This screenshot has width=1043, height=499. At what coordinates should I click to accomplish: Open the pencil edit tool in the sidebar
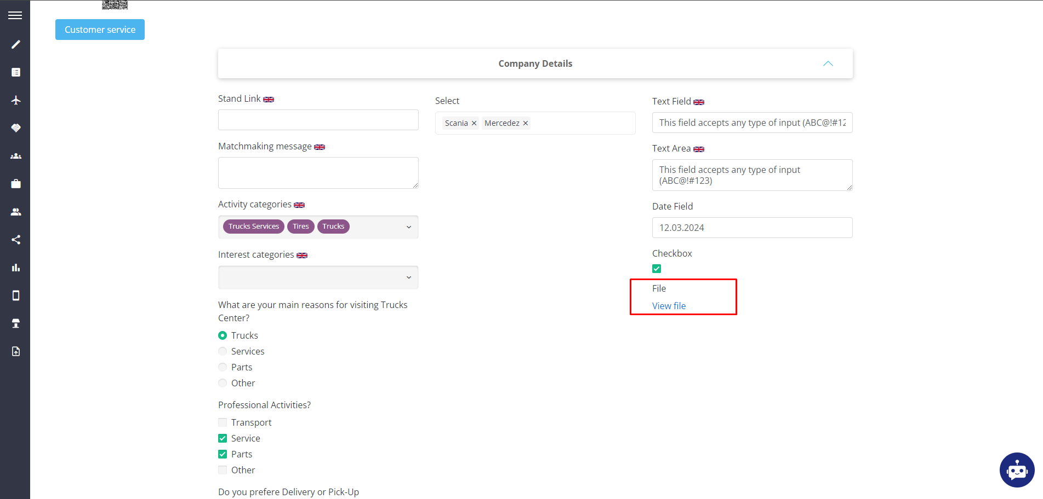pos(15,44)
